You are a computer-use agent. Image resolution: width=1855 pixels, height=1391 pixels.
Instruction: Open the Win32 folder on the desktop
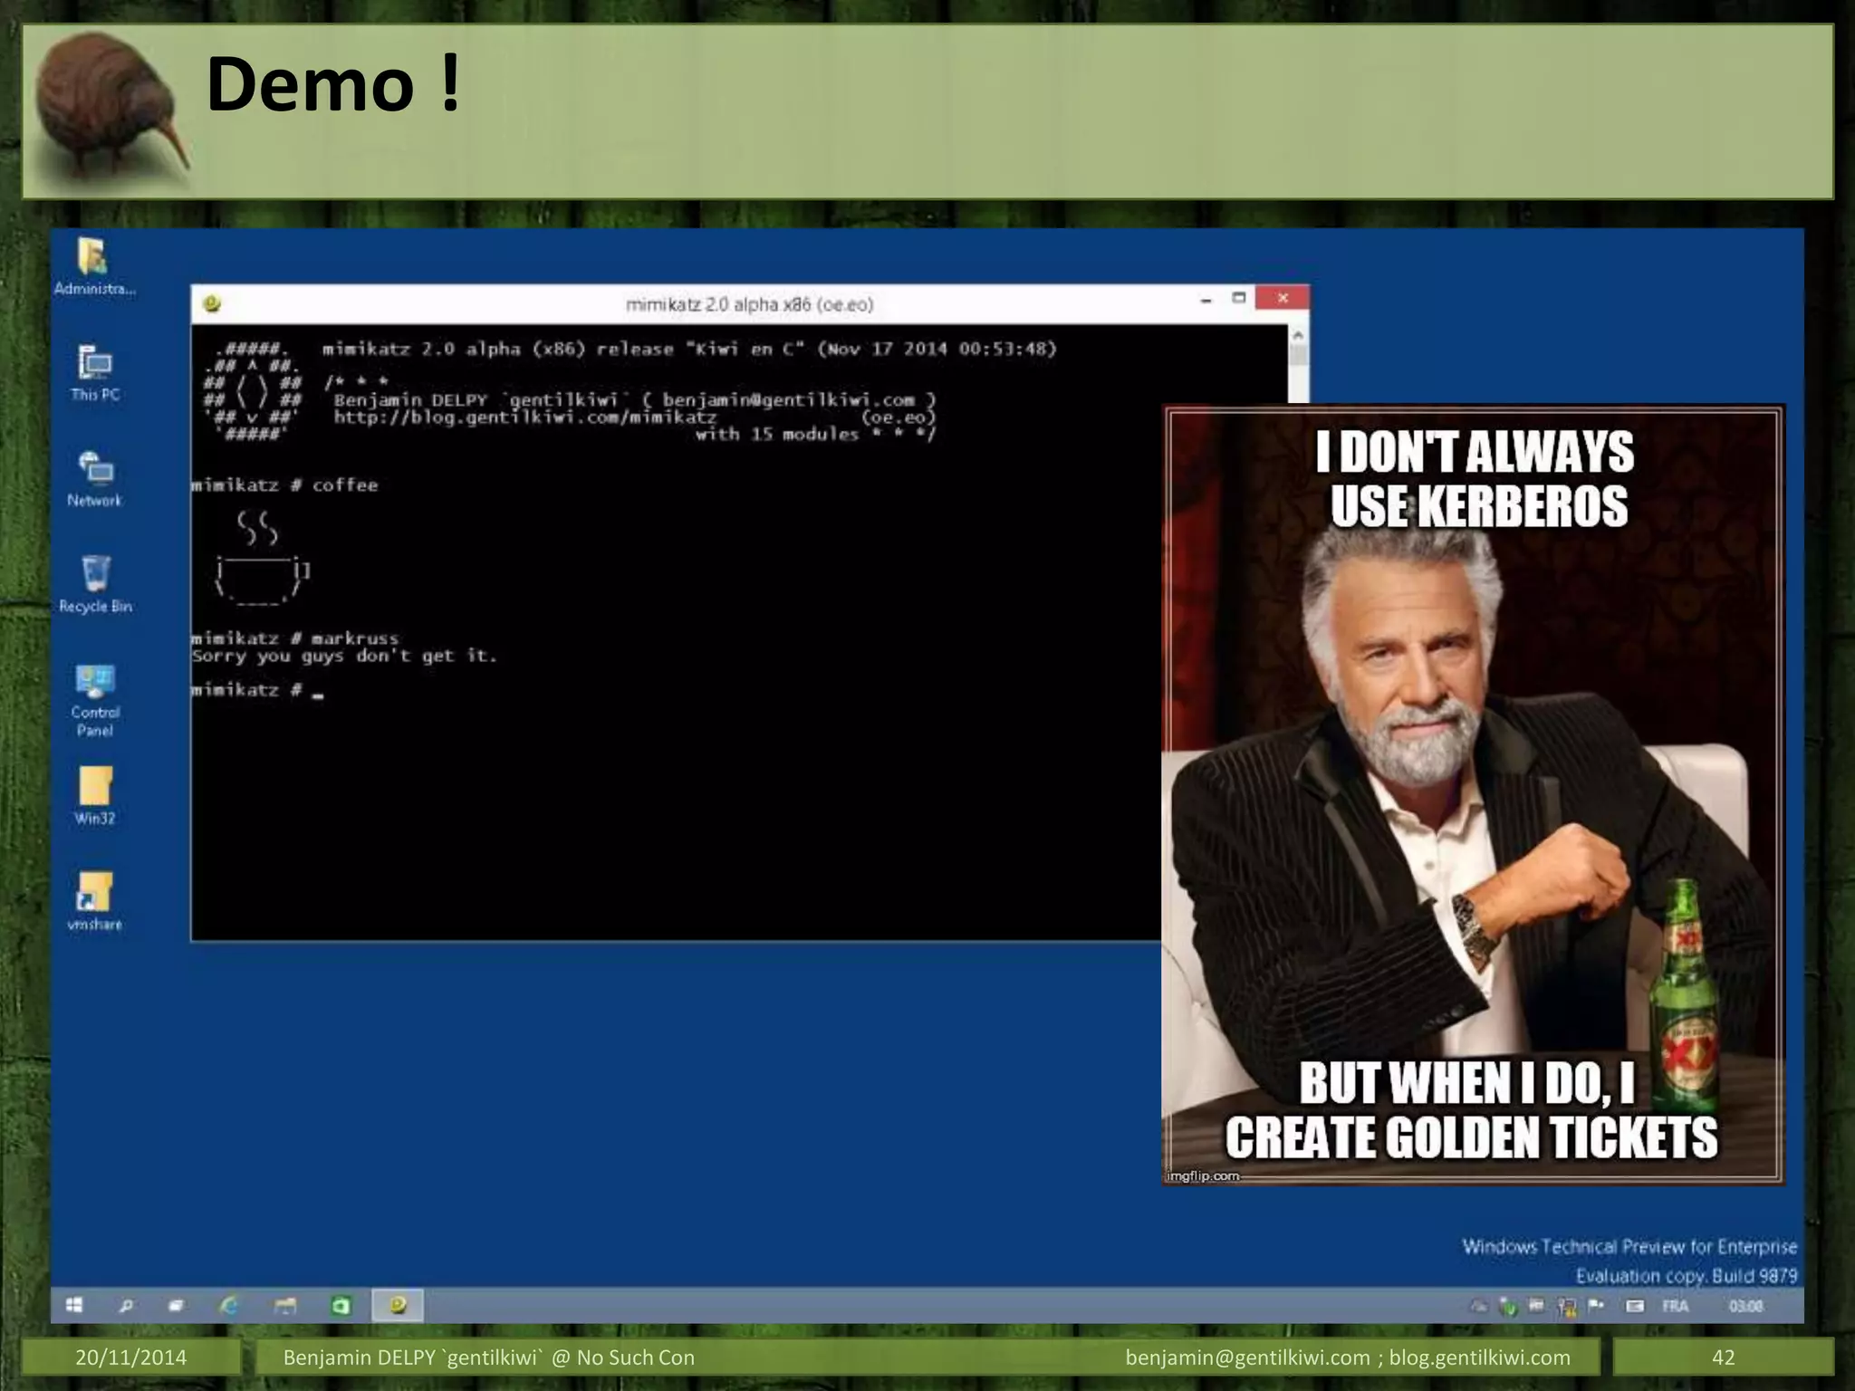point(95,797)
